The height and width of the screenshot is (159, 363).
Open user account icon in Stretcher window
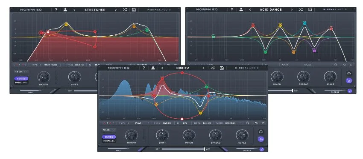pyautogui.click(x=65, y=10)
